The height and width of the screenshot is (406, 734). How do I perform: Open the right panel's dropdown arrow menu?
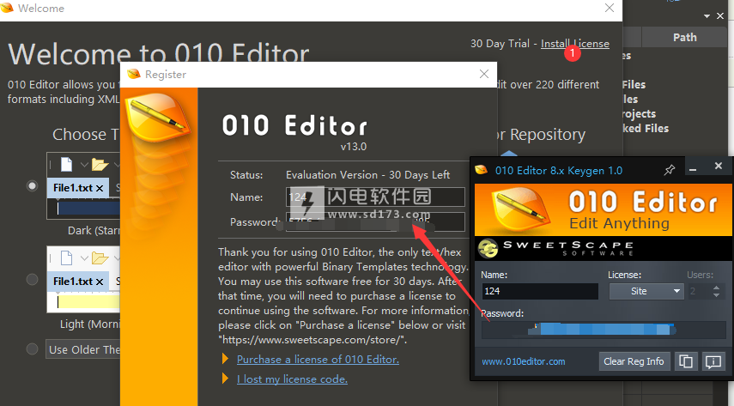tap(707, 16)
